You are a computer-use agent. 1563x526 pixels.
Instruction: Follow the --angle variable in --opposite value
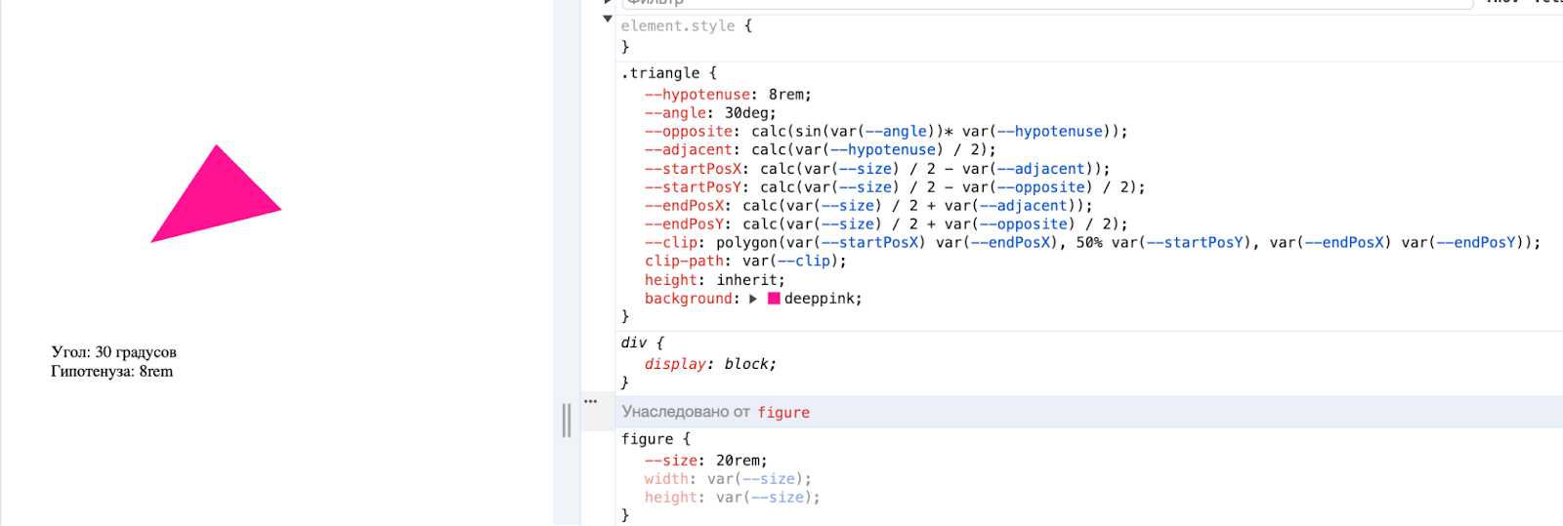point(898,132)
